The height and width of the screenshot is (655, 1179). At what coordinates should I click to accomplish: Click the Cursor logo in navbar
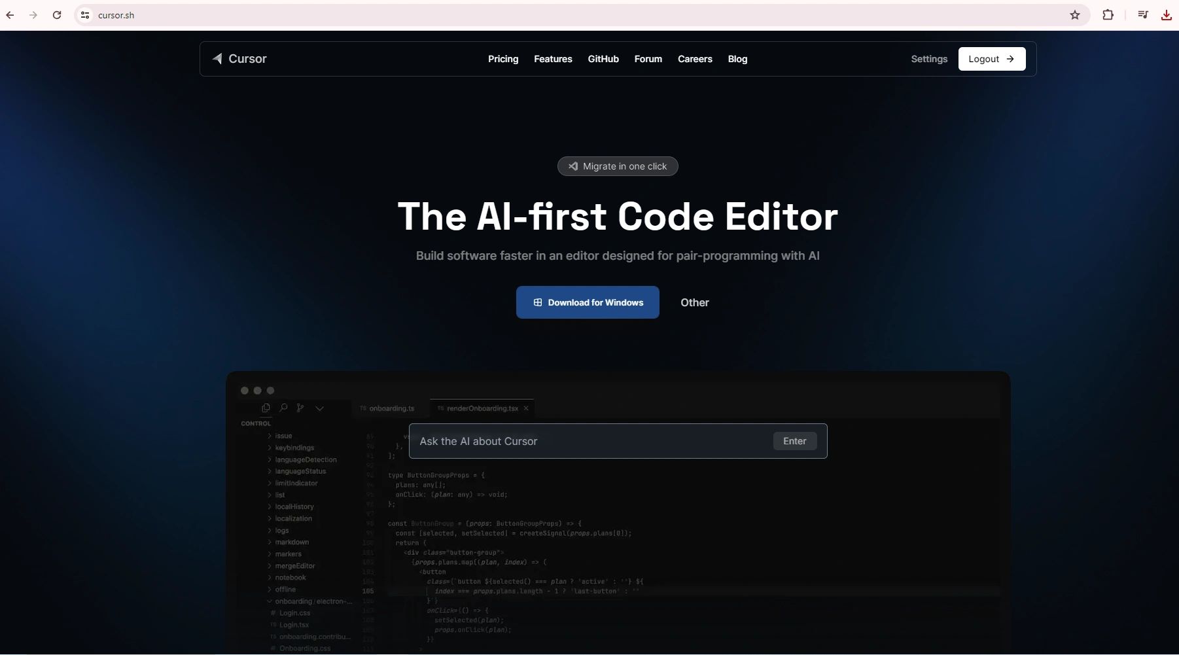click(x=239, y=59)
